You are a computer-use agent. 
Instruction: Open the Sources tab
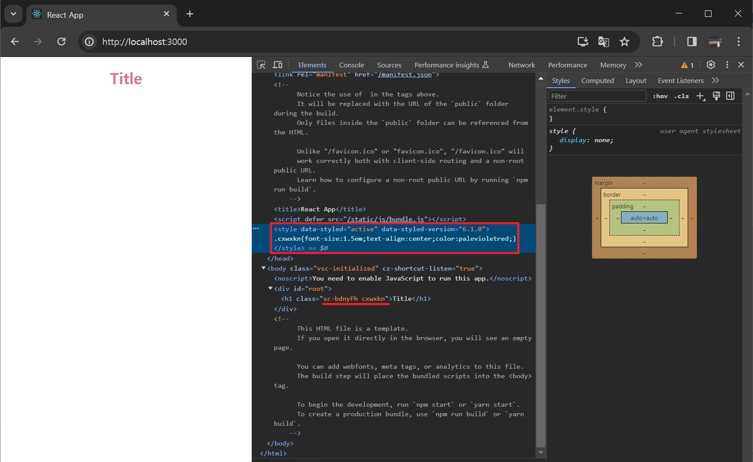pyautogui.click(x=389, y=65)
